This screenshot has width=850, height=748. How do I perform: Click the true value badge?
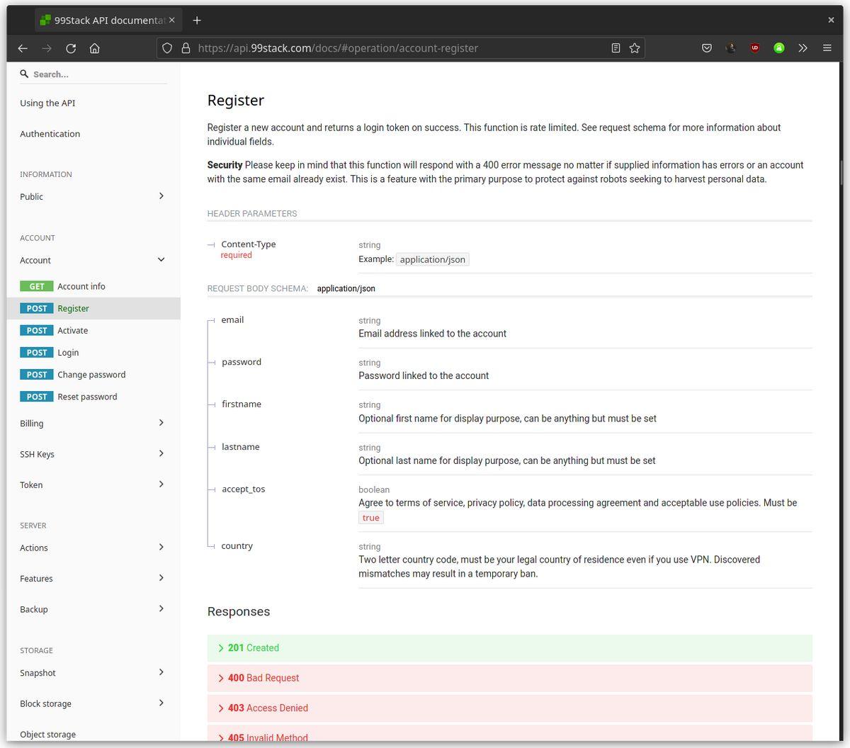[371, 518]
